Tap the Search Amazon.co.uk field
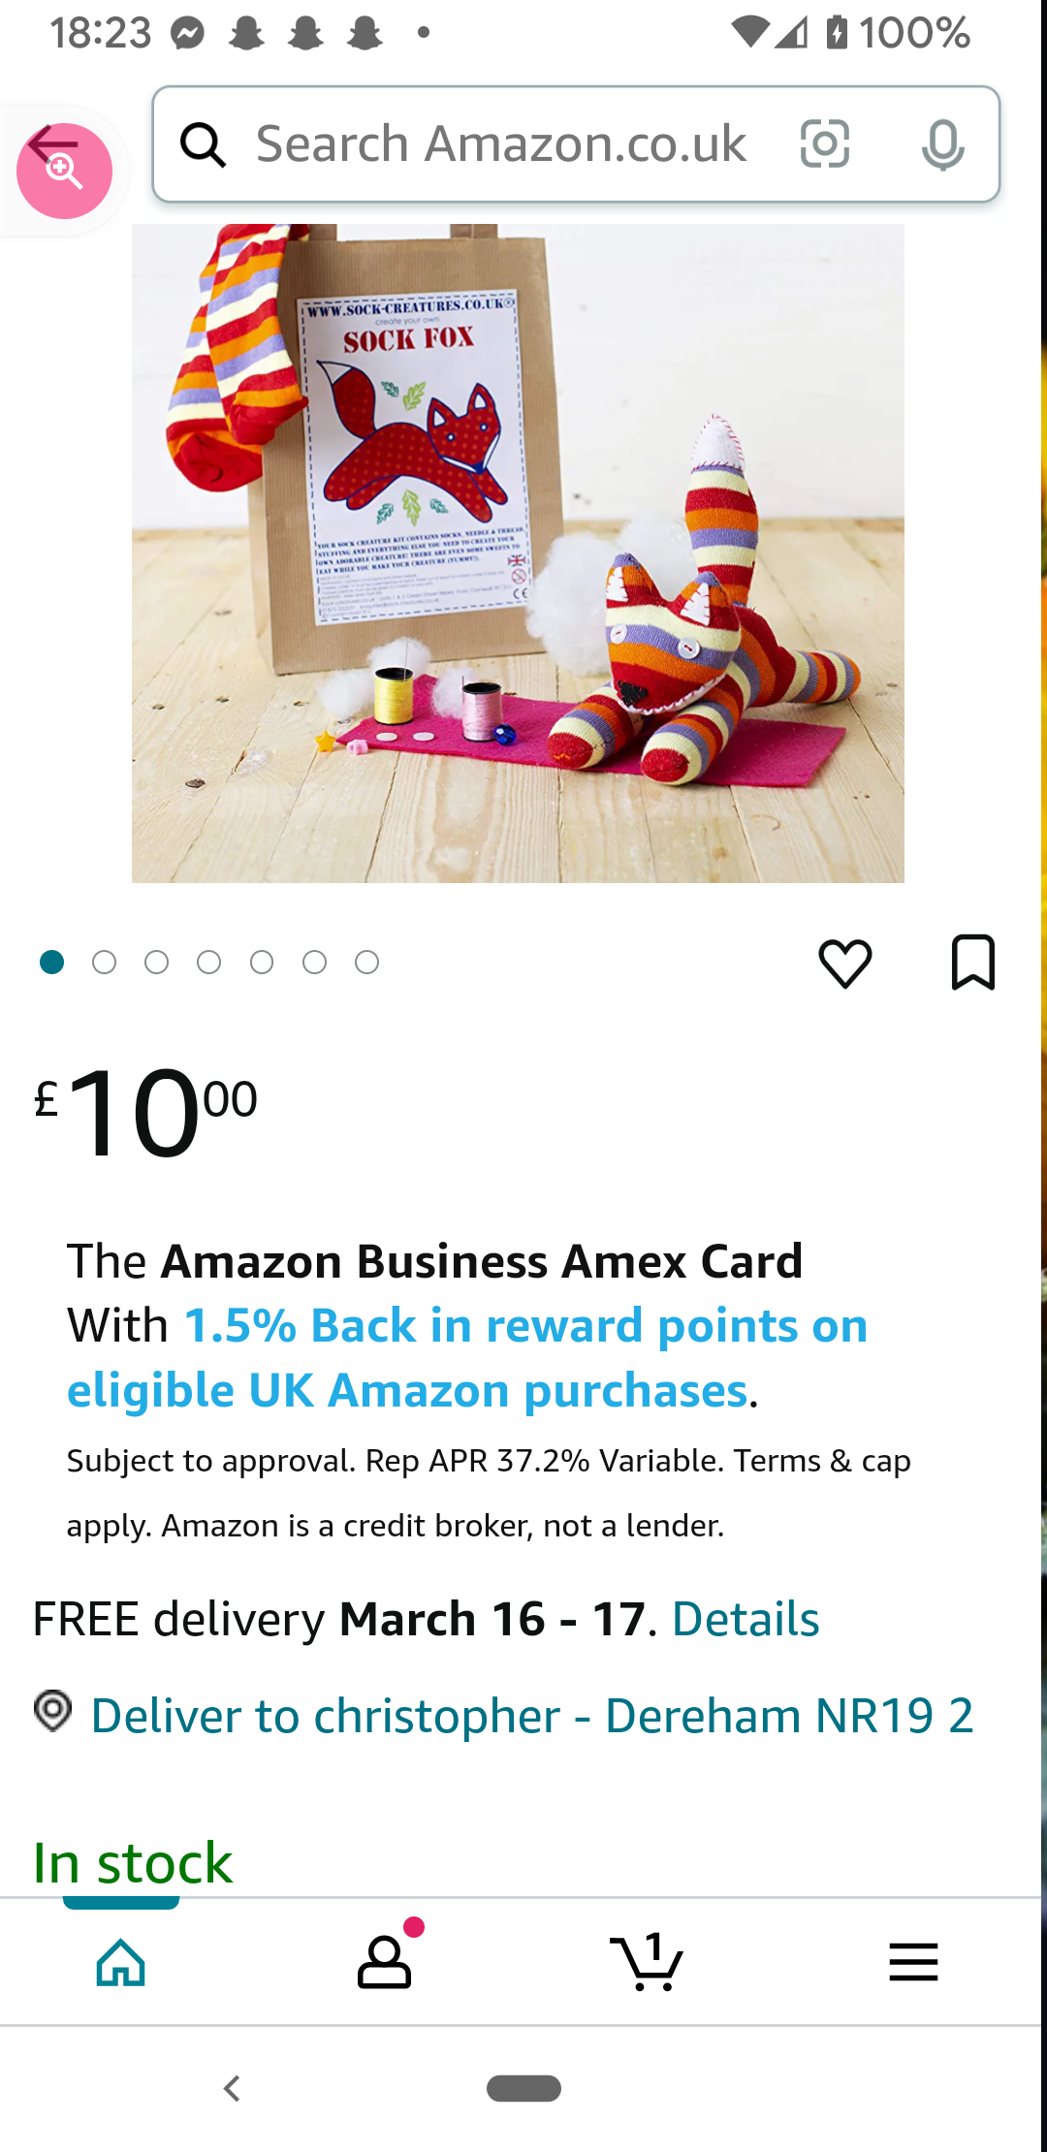This screenshot has width=1047, height=2152. (x=501, y=144)
